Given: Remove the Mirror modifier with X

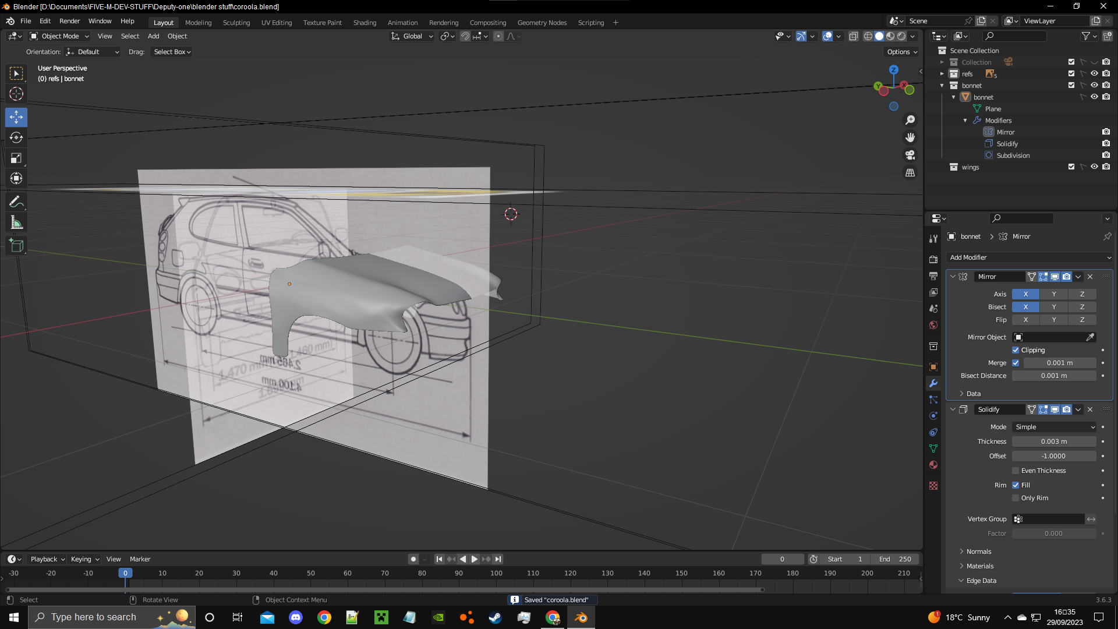Looking at the screenshot, I should (1090, 277).
